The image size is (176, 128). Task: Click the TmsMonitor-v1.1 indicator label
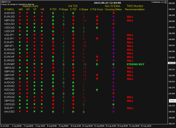pyautogui.click(x=158, y=2)
